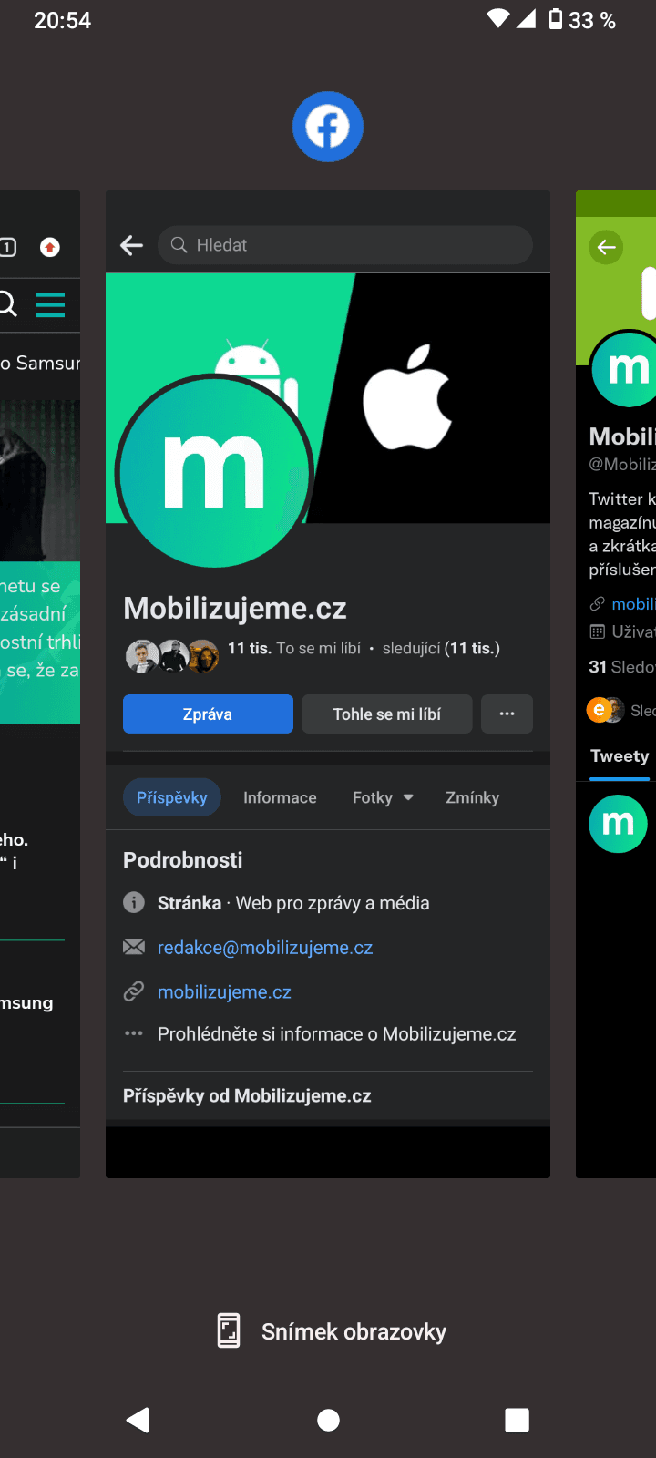The width and height of the screenshot is (656, 1458).
Task: Tap the Hledat search input field
Action: click(x=345, y=245)
